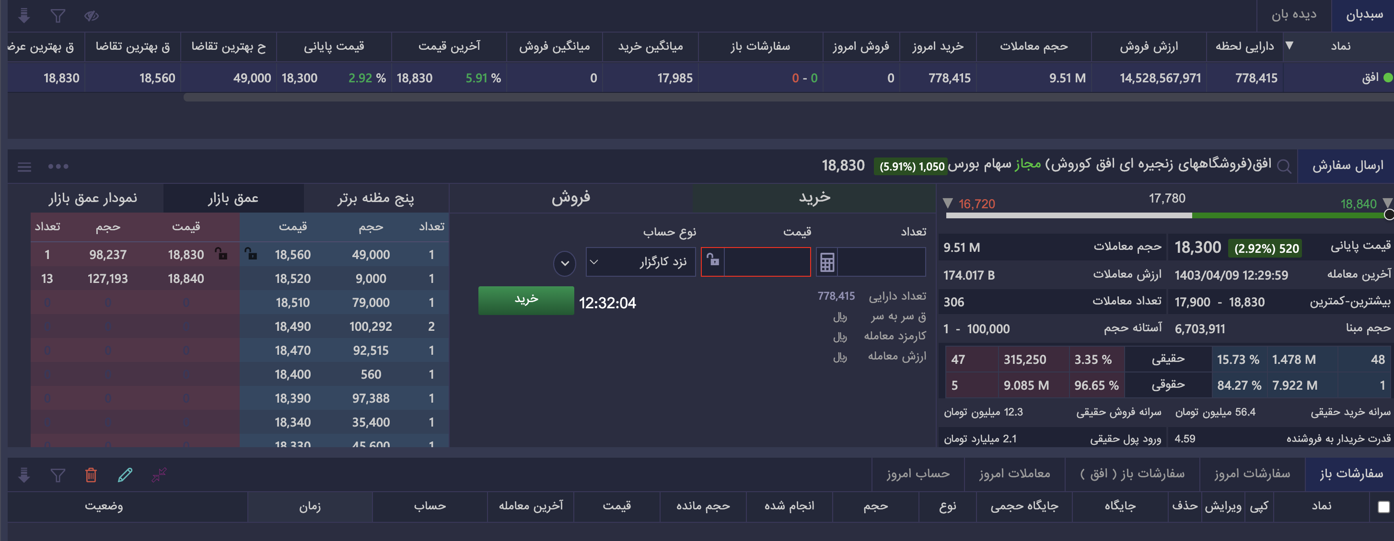
Task: Open the filter icon in the watchlist toolbar
Action: (58, 16)
